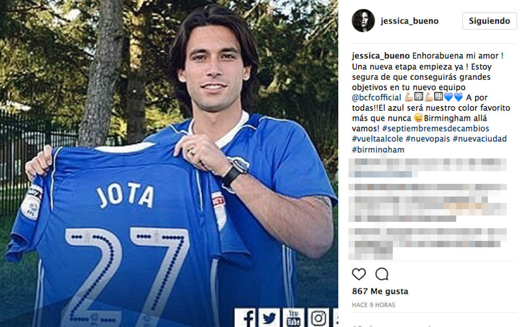Click the Facebook icon on photo

click(247, 317)
